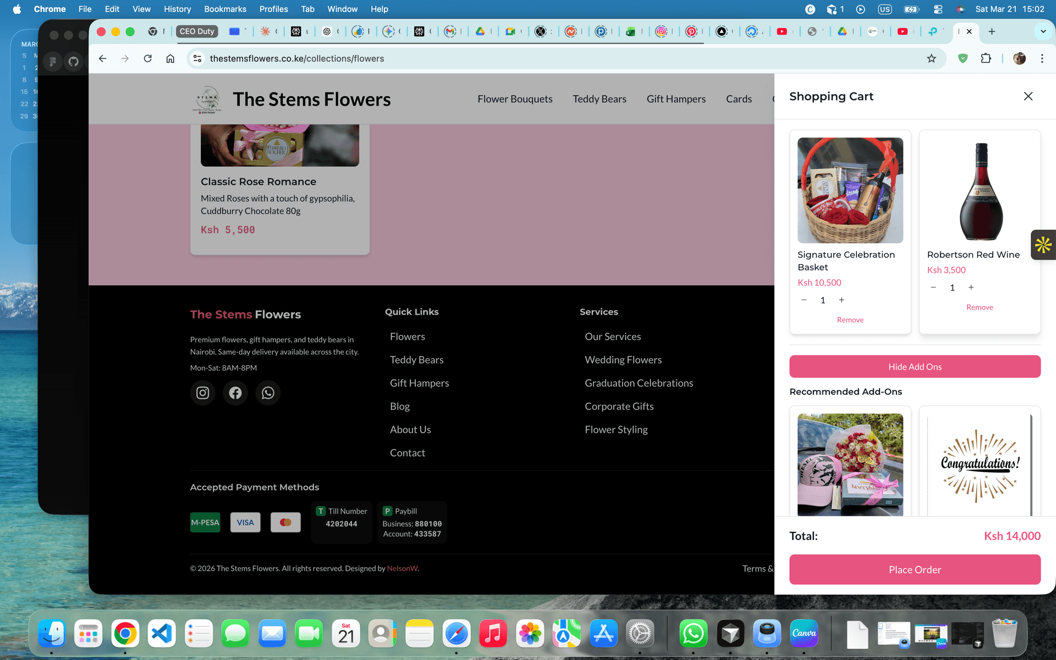The height and width of the screenshot is (660, 1056).
Task: Open Robertson Red Wine bottle image
Action: click(x=981, y=190)
